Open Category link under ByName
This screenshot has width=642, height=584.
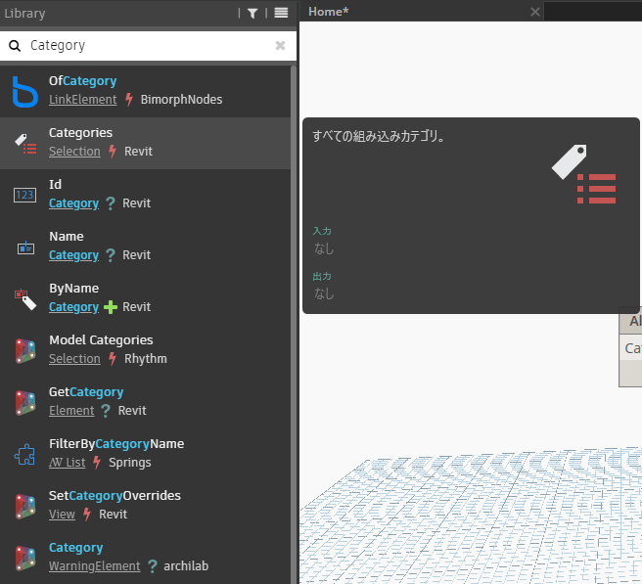[x=73, y=307]
